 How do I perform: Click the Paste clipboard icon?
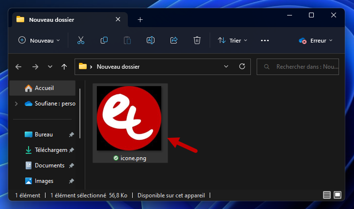coord(127,40)
